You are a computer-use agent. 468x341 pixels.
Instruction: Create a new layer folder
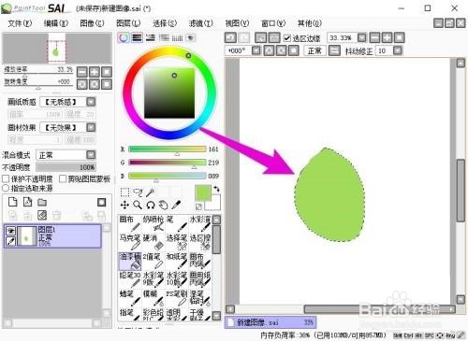42,202
